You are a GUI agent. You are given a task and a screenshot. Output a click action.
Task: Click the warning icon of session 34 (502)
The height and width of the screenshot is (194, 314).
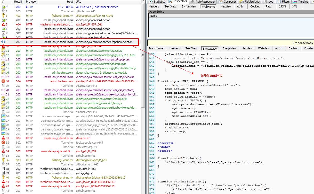tap(3, 151)
